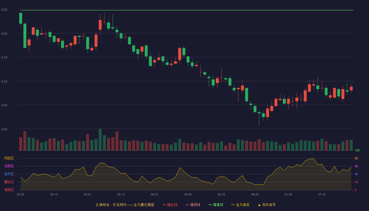Select the 出货区 zone label

(x=9, y=166)
